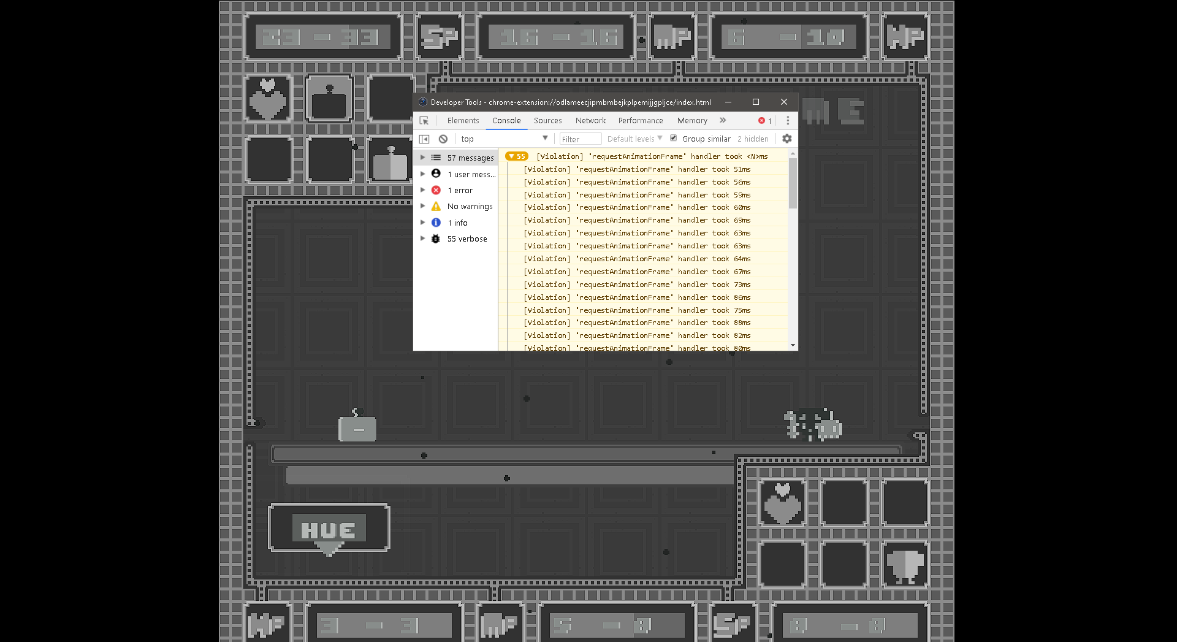This screenshot has height=642, width=1177.
Task: Expand the 1 info group
Action: click(x=422, y=223)
